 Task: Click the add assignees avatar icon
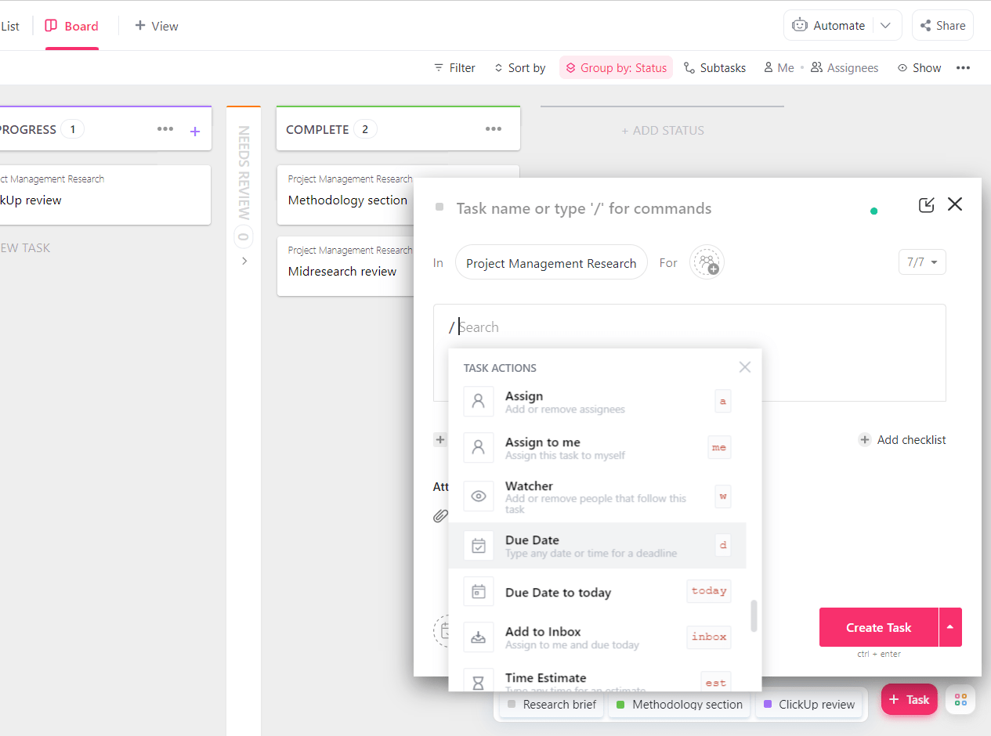tap(707, 262)
